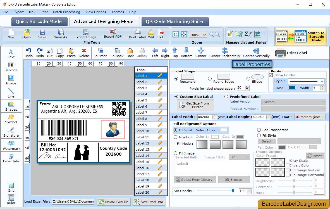Select the Watermark tool
Viewport: 330px width, 209px height.
pyautogui.click(x=11, y=145)
